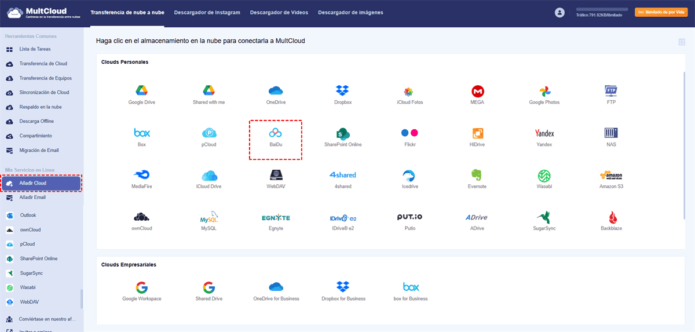The height and width of the screenshot is (332, 695).
Task: Select MySQL service icon
Action: pos(209,222)
